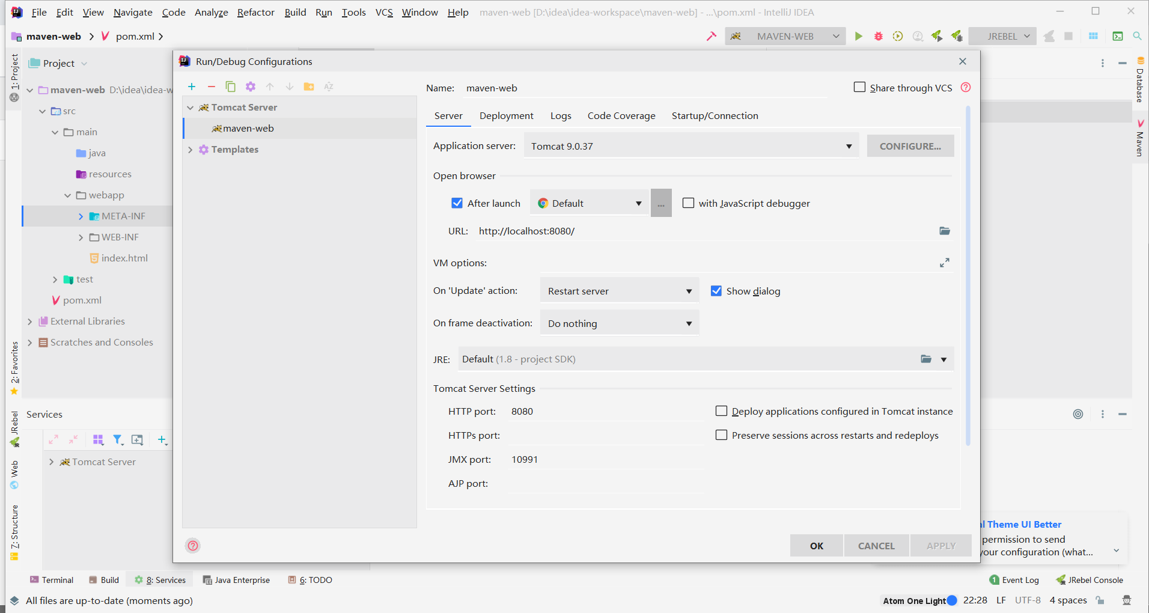Click the HTTP port input field

coord(606,412)
